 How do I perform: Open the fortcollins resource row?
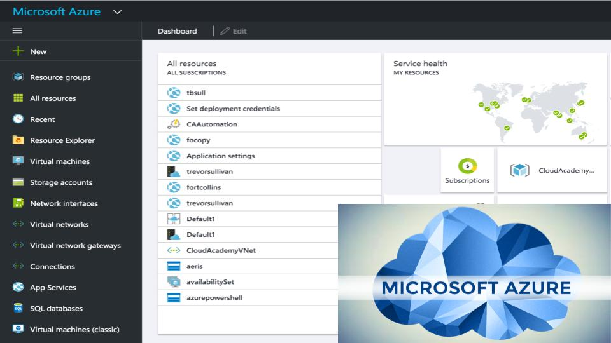pos(269,187)
